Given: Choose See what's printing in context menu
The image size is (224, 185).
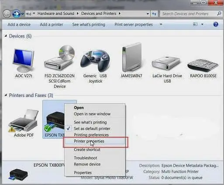Looking at the screenshot, I should (95, 122).
